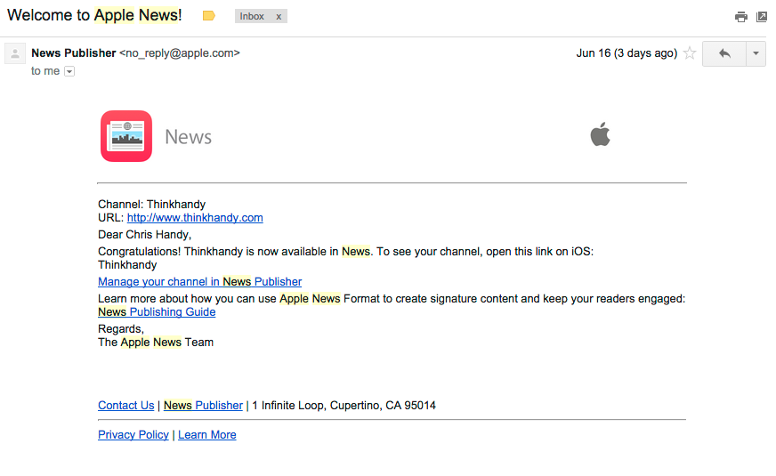Click the Learn More link

206,434
